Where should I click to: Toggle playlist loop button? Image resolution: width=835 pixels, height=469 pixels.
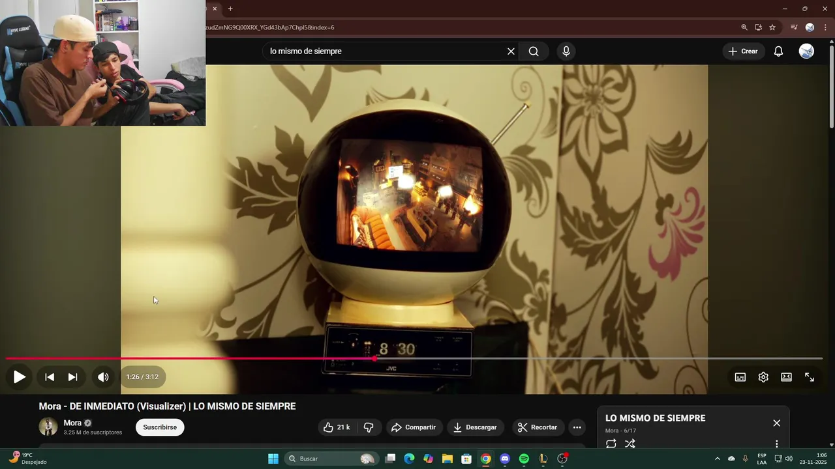[611, 444]
